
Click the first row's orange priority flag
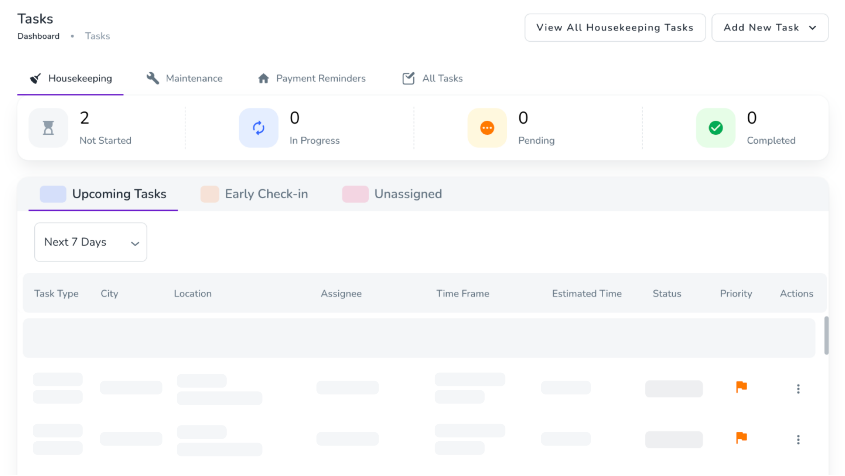[741, 387]
